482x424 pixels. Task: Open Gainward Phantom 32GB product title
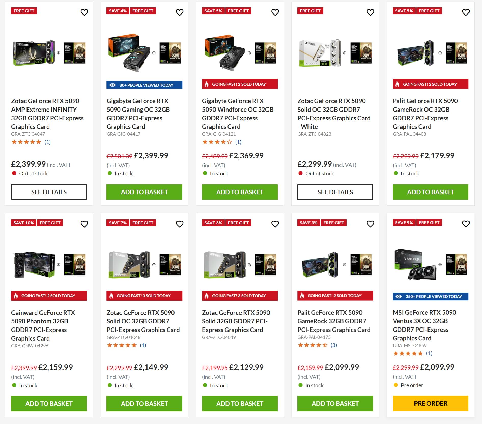point(43,325)
